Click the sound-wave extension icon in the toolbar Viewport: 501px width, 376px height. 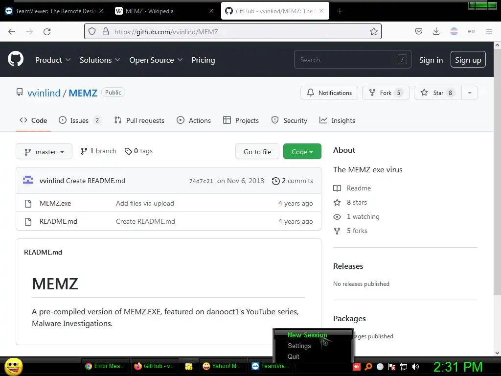(472, 31)
